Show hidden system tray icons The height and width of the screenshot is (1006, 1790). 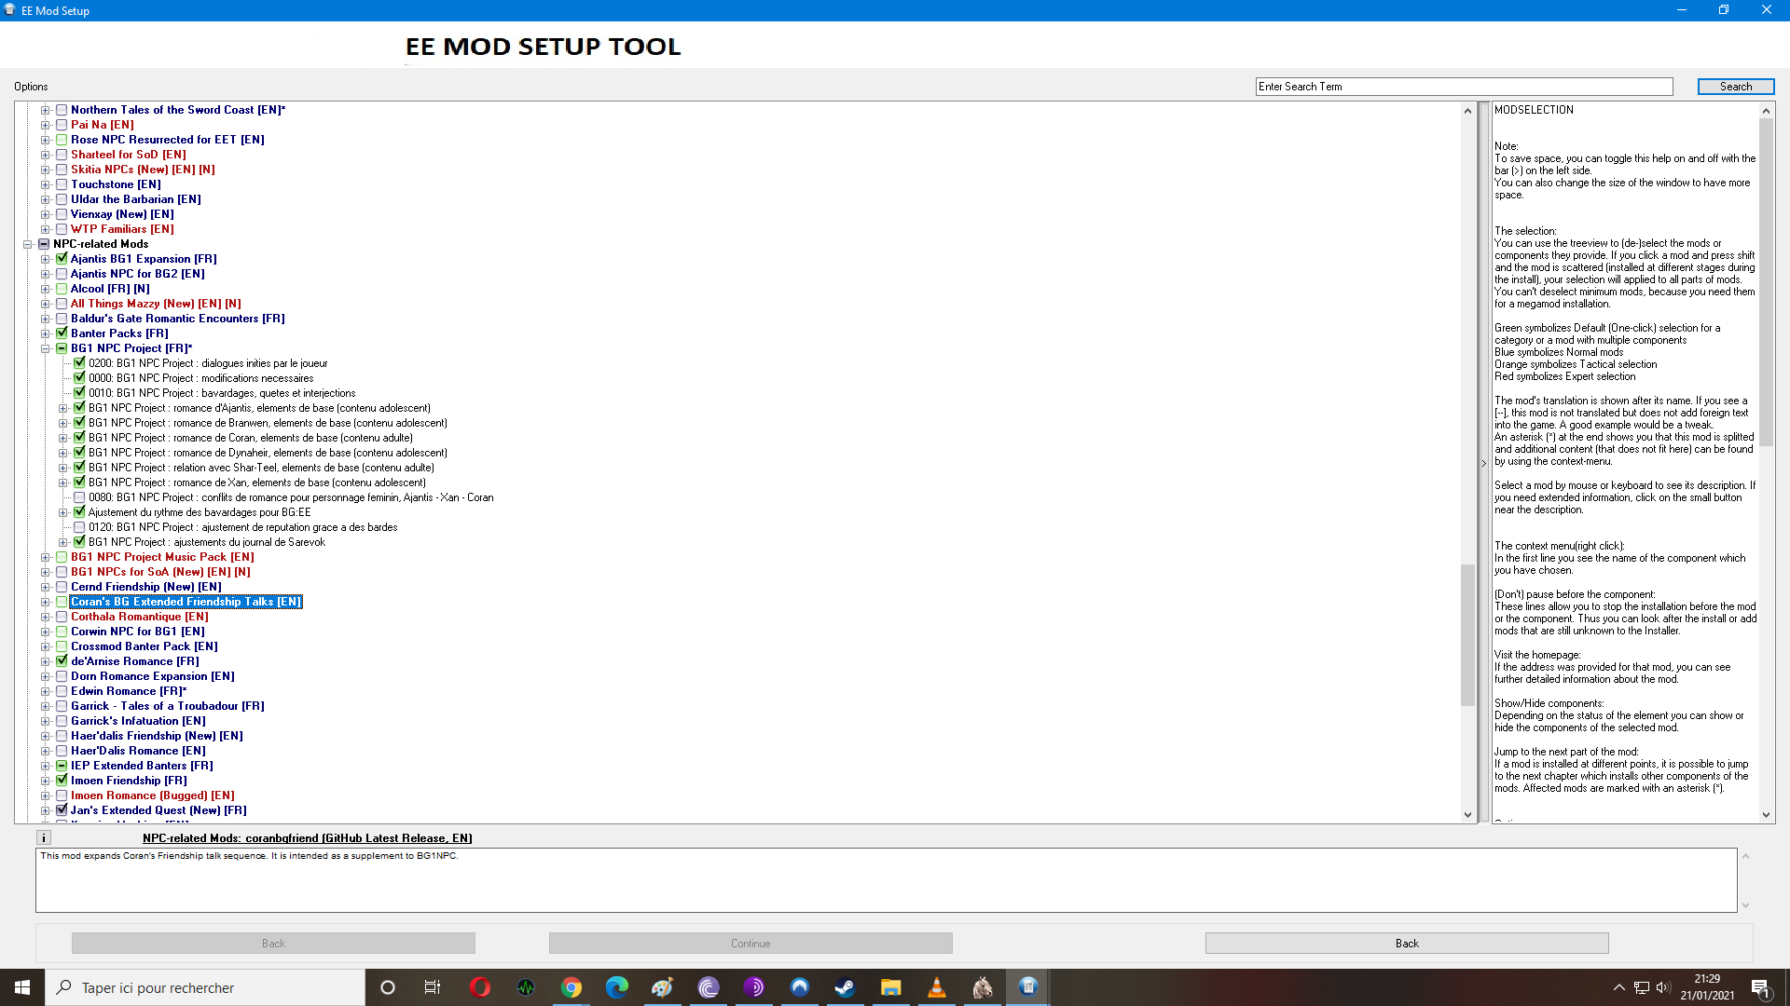click(1619, 987)
